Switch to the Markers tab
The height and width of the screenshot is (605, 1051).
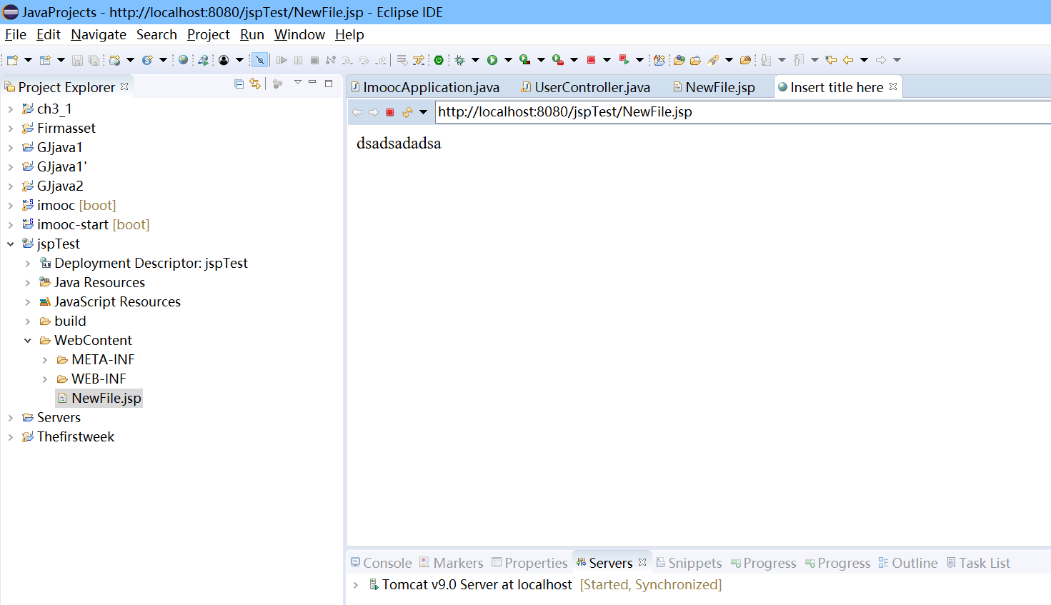tap(451, 563)
